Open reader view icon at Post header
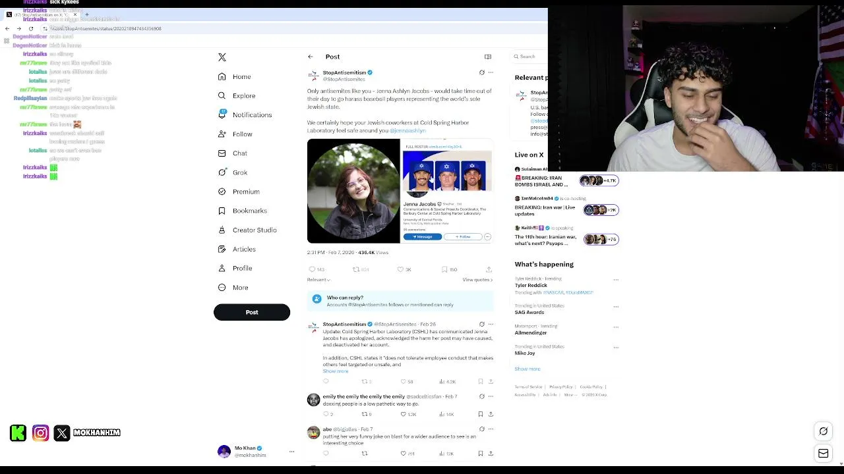The width and height of the screenshot is (844, 474). coord(488,57)
